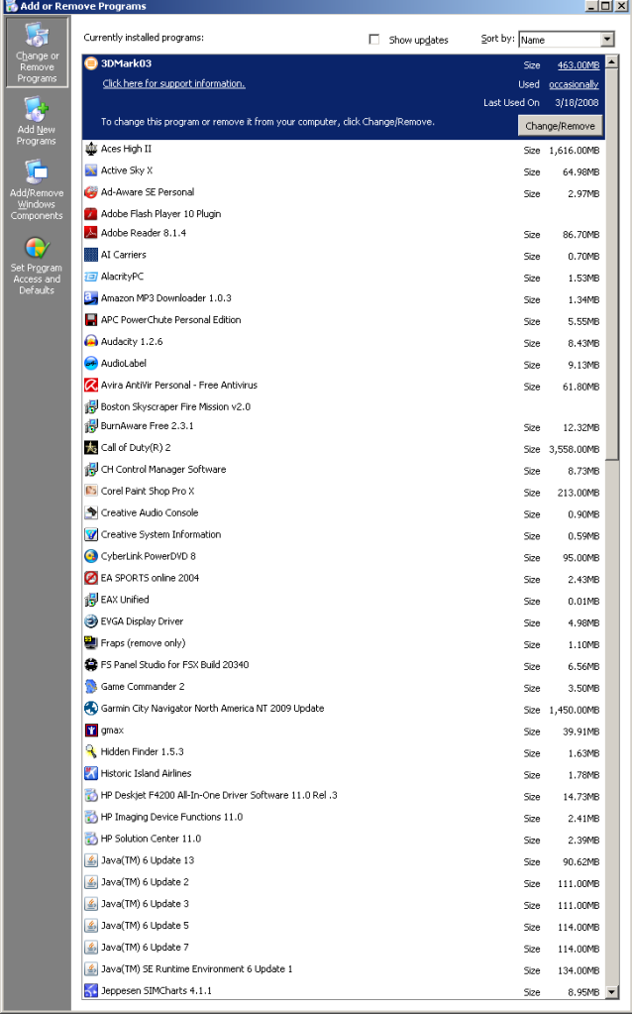
Task: Select HP Solution Center 11.0 entry
Action: pos(344,839)
